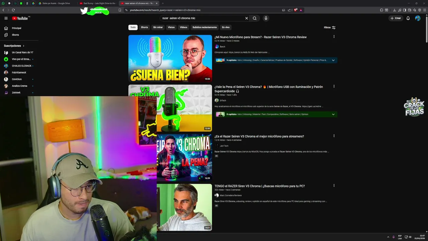Play the gray-haired man video thumbnail
The image size is (428, 241).
pos(184,207)
